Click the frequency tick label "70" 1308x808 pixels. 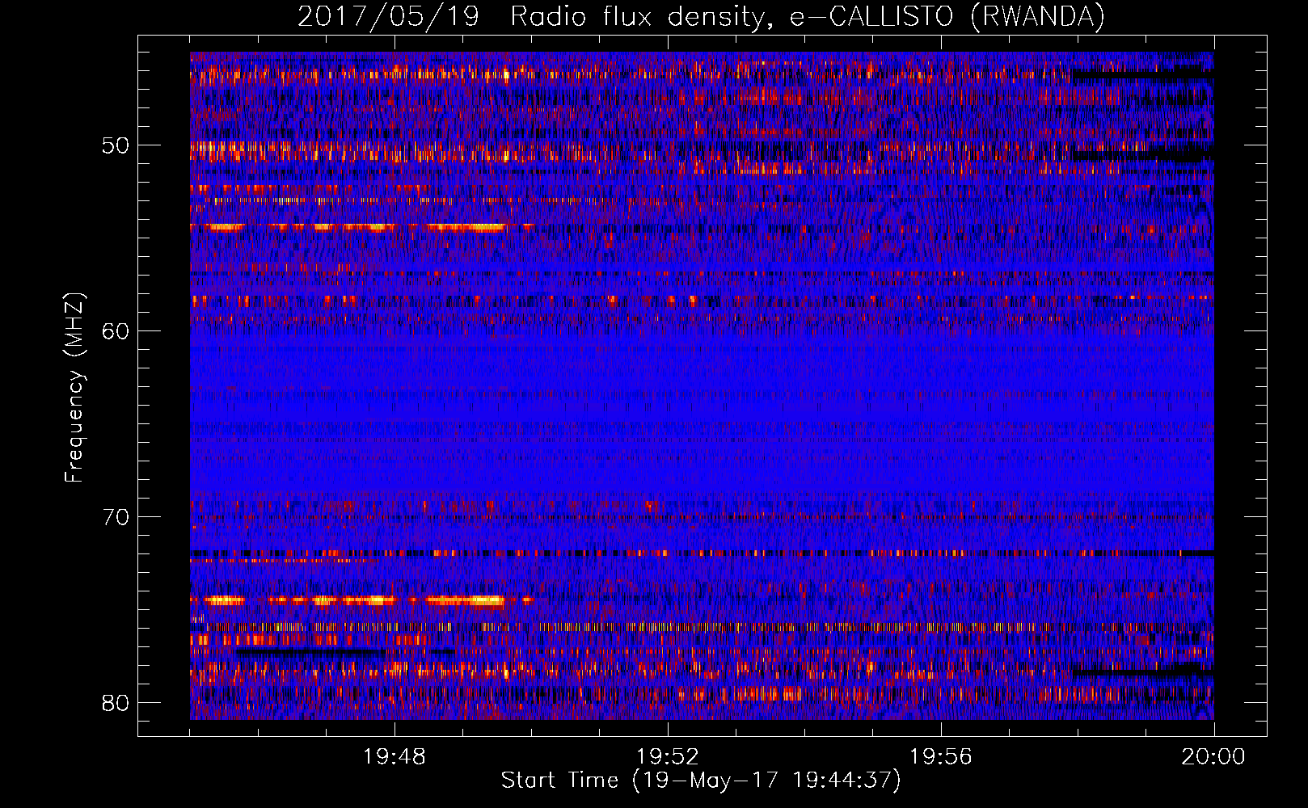[116, 517]
